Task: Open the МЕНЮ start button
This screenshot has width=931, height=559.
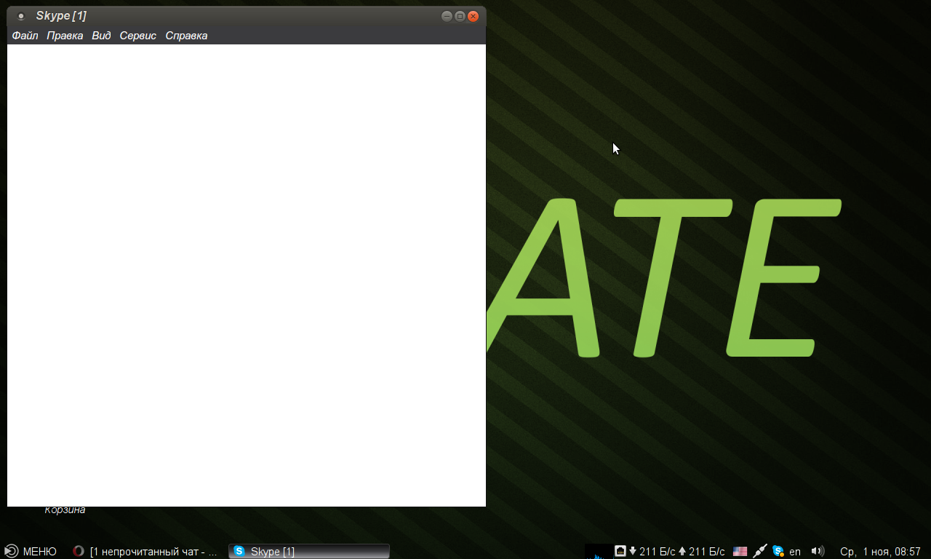Action: click(31, 552)
